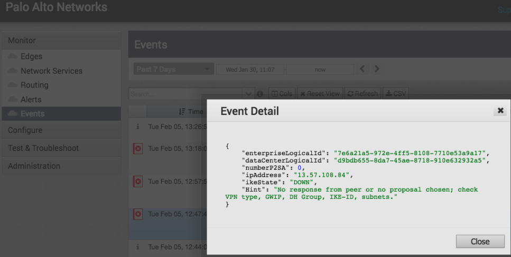Go to previous time range with left arrow

coord(362,69)
